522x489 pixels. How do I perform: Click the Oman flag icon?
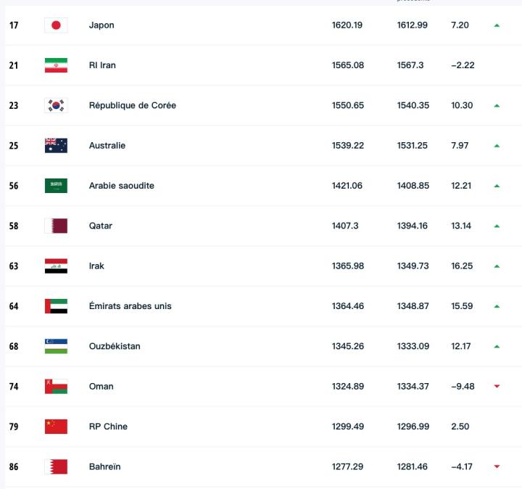coord(56,387)
